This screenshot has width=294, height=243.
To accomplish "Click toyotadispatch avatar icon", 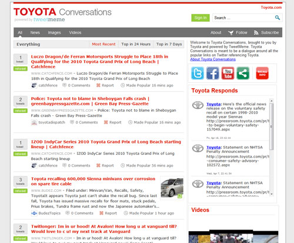I will pos(34,122).
